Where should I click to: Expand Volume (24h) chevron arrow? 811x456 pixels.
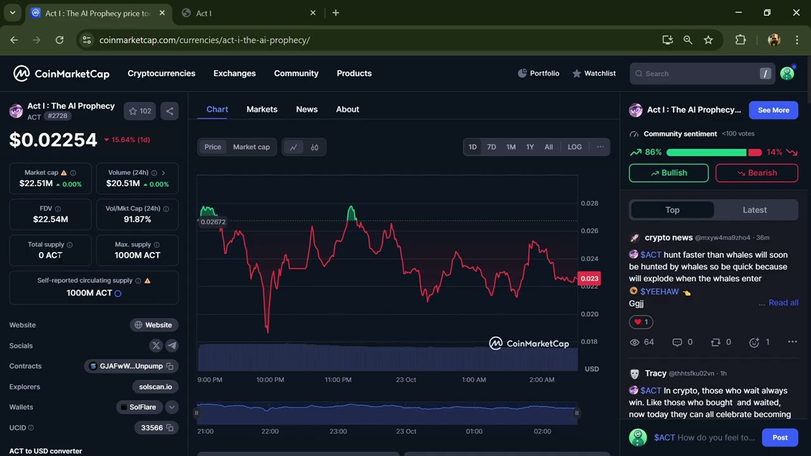point(163,173)
